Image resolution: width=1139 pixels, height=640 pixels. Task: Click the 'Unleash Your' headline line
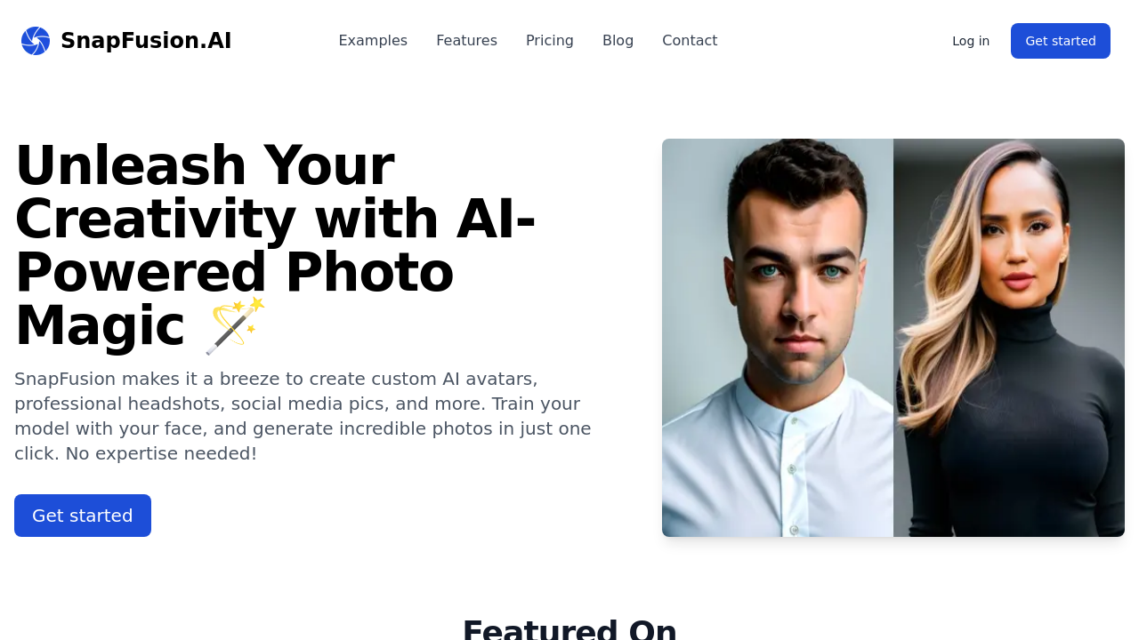(x=204, y=165)
